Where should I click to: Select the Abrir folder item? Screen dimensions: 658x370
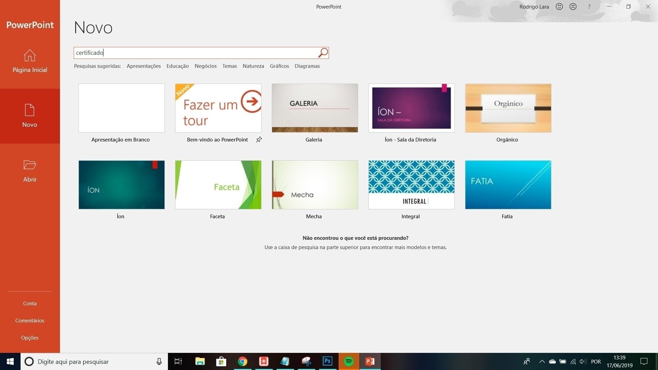[x=30, y=171]
